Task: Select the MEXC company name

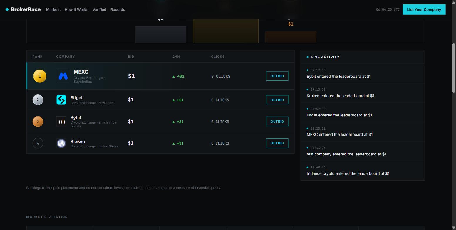Action: pos(81,72)
